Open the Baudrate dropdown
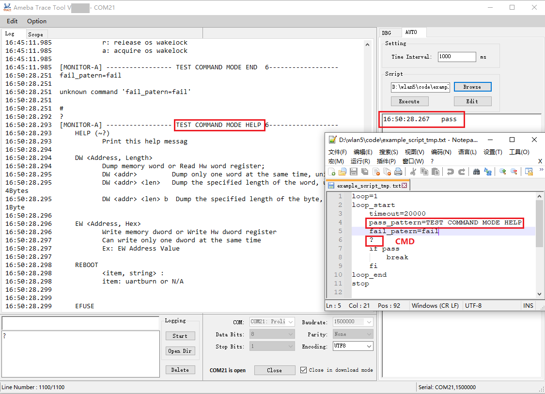The width and height of the screenshot is (545, 394). (369, 322)
